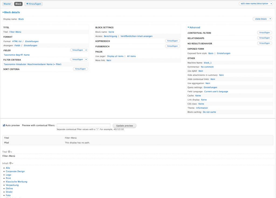
Task: Collapse the Block details section
Action: [x=11, y=12]
